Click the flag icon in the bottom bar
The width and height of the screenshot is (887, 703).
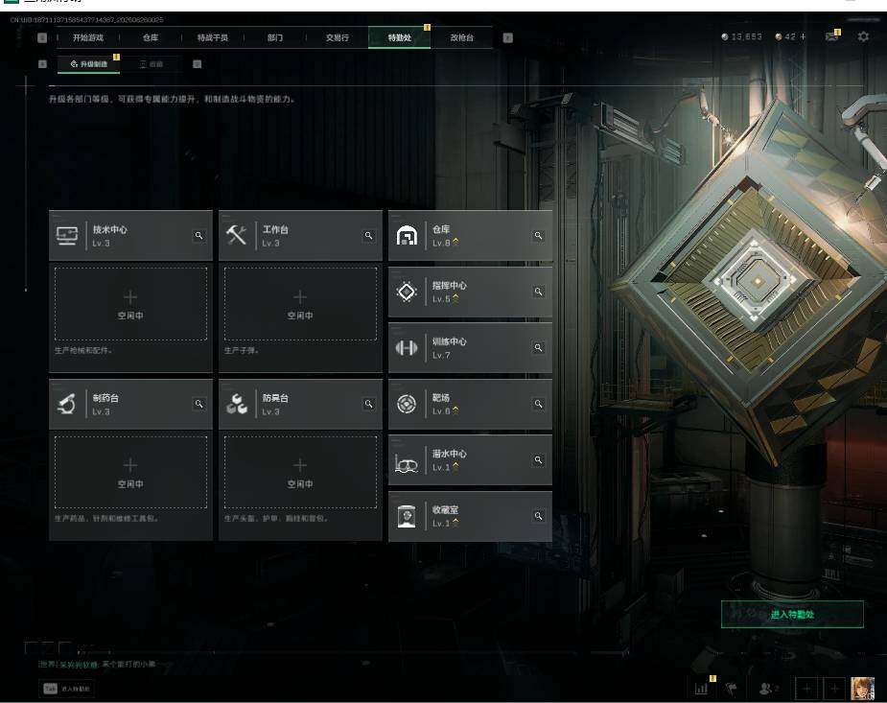click(732, 689)
